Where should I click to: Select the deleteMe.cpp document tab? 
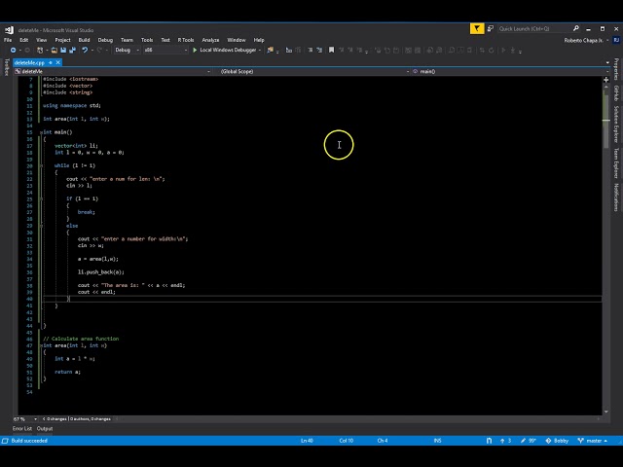coord(31,62)
